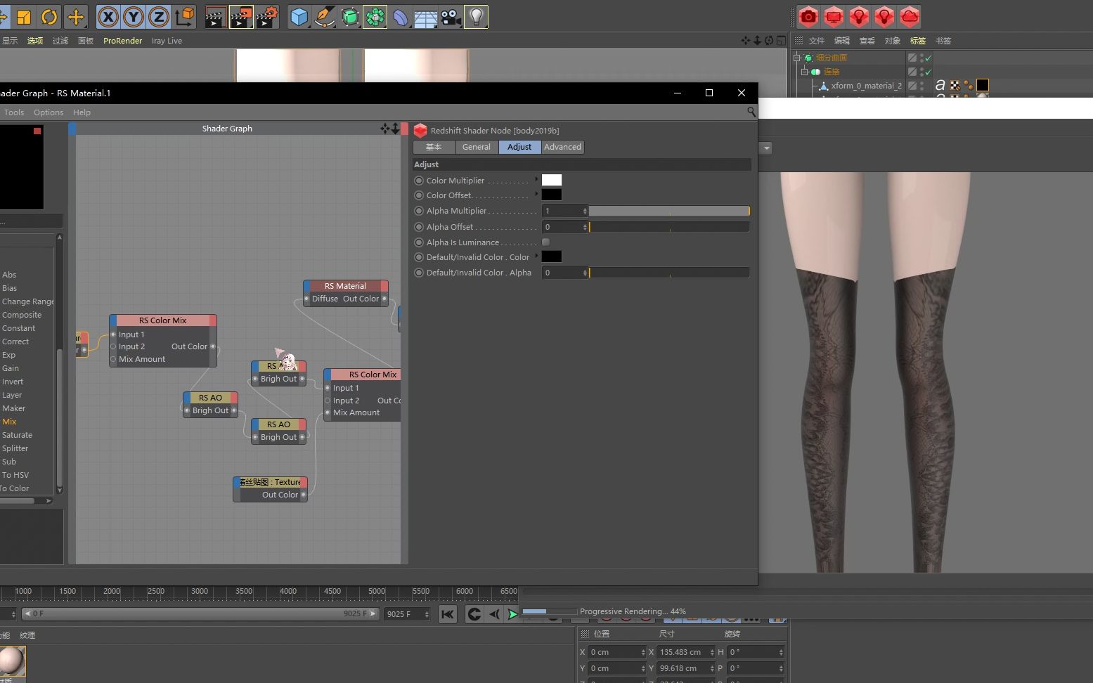
Task: Click the Edit Render Settings clapperboard icon
Action: coord(266,17)
